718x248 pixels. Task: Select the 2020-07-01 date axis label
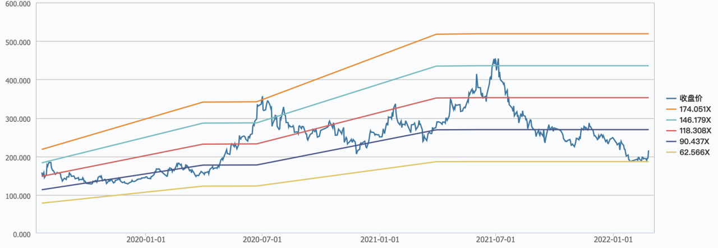tap(263, 240)
